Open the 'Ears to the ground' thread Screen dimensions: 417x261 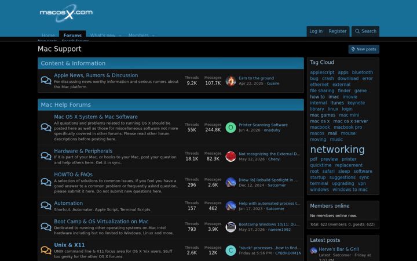coord(256,78)
